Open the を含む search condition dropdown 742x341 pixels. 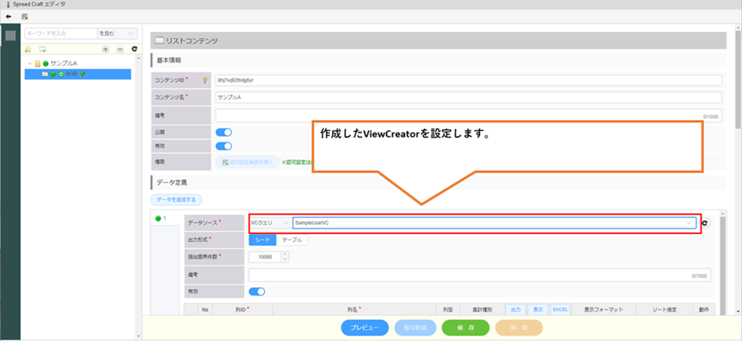click(117, 33)
